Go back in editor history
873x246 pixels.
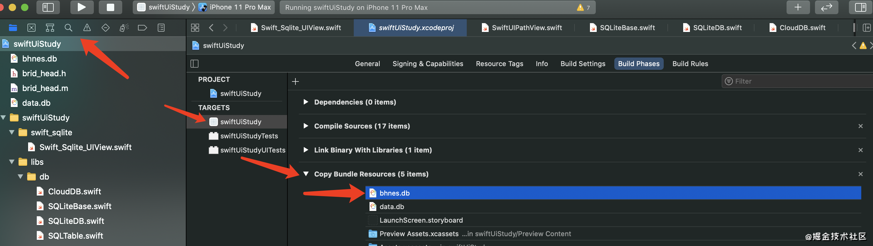211,28
